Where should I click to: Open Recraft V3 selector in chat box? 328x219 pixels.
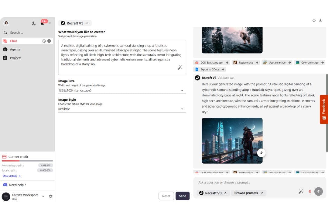[214, 193]
